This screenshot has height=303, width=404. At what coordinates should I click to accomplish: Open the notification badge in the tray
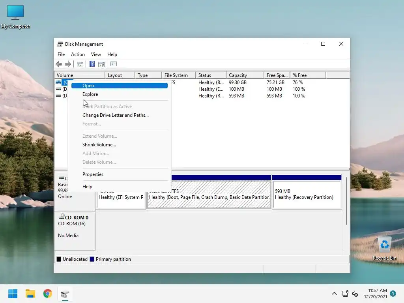pos(393,294)
